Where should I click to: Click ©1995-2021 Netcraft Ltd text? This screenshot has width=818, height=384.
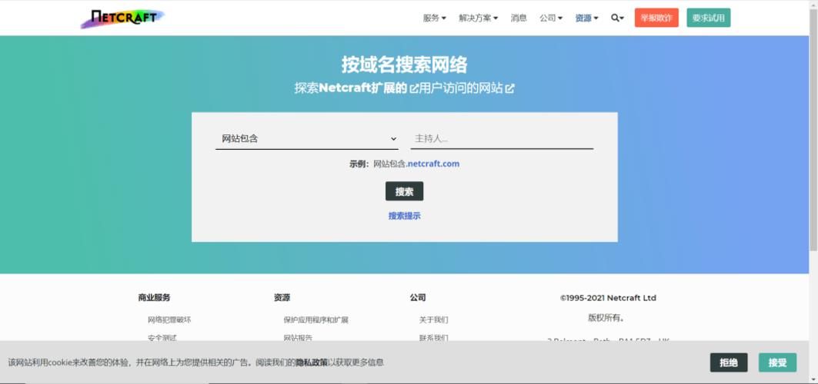[x=608, y=298]
